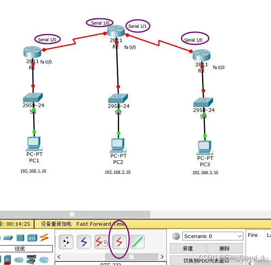Pick the red Serial DTE cable
The image size is (271, 265).
tap(119, 242)
